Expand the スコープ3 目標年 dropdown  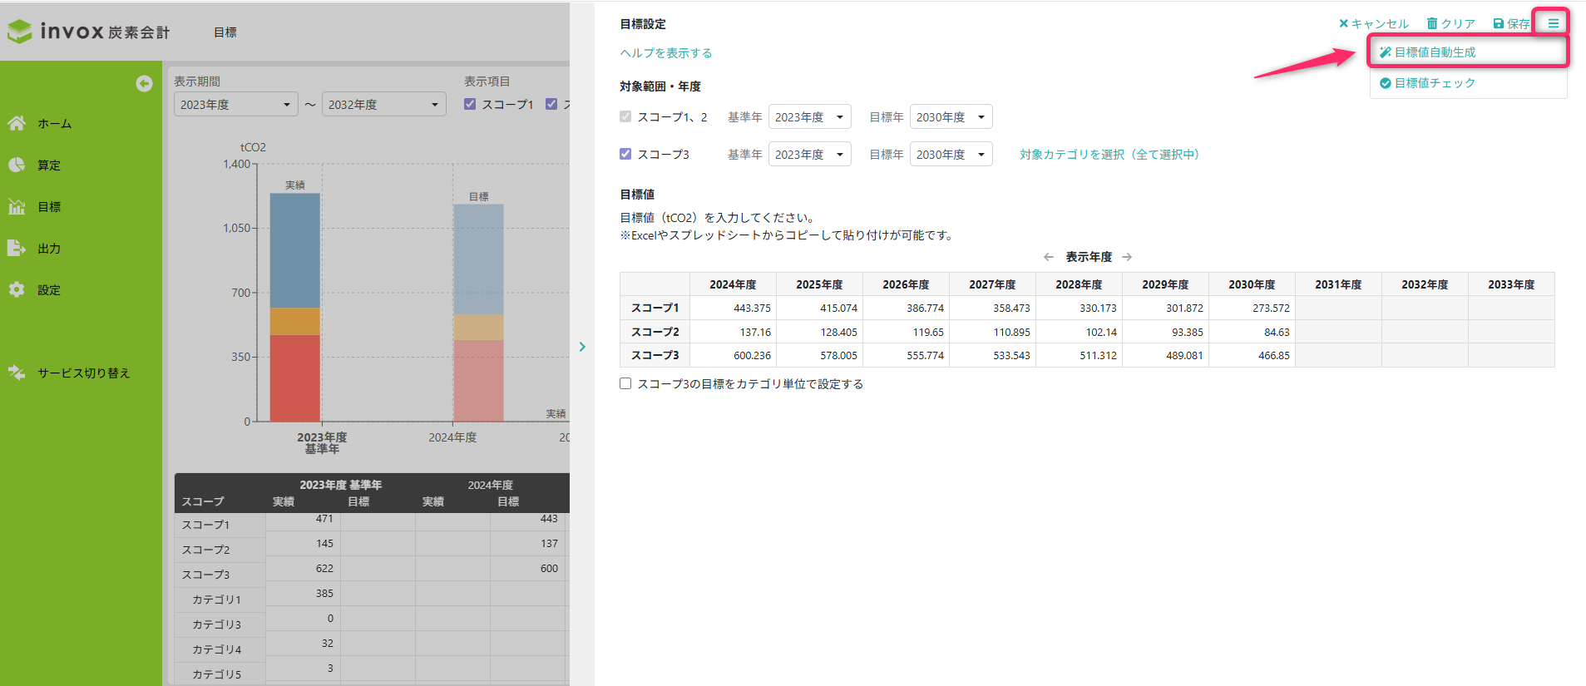click(951, 155)
